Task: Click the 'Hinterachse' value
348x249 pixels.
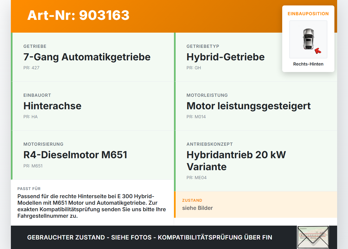Action: 52,106
